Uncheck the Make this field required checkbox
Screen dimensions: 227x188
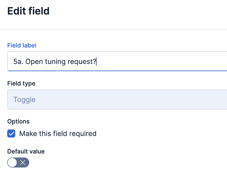pos(11,133)
